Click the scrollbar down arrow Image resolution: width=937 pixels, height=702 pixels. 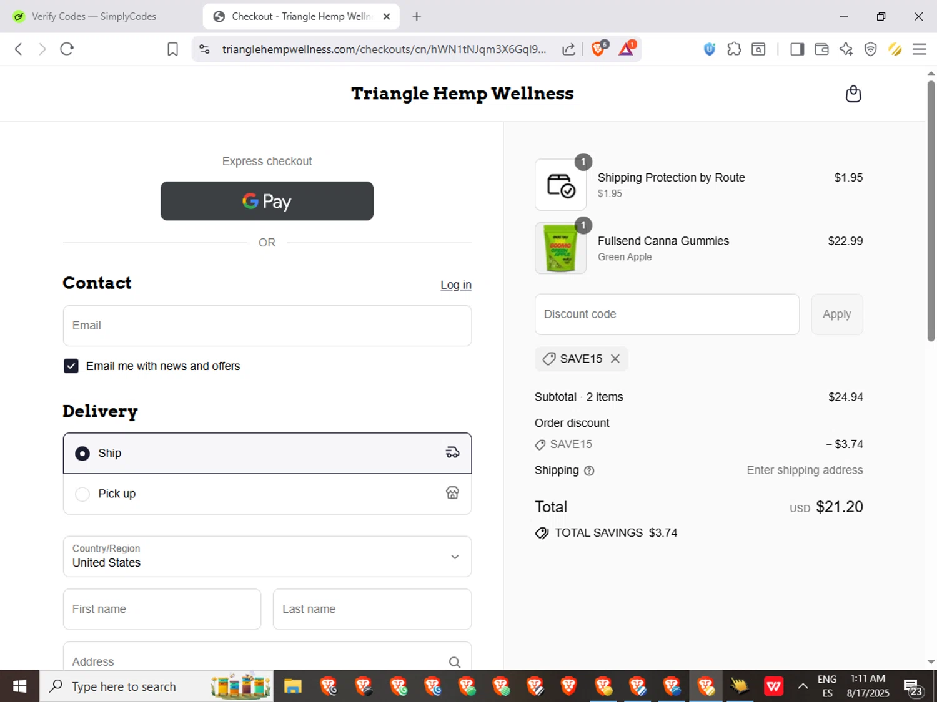click(931, 662)
